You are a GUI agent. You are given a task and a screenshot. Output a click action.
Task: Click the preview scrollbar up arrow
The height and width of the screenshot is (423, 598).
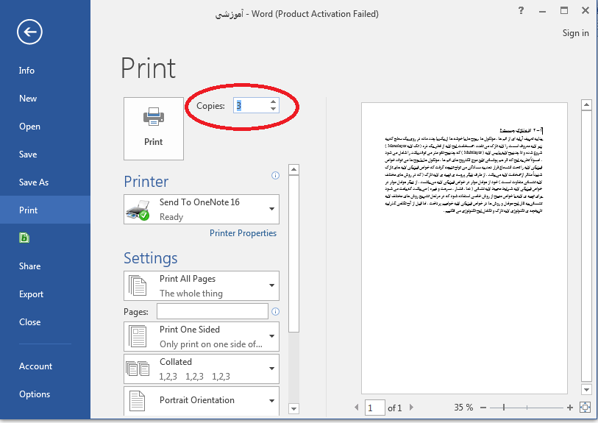pos(586,104)
